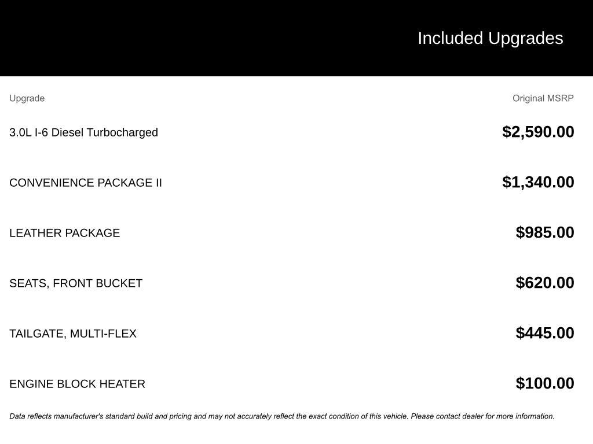The height and width of the screenshot is (444, 593).
Task: Click the 'Upgrade' column label
Action: point(27,98)
